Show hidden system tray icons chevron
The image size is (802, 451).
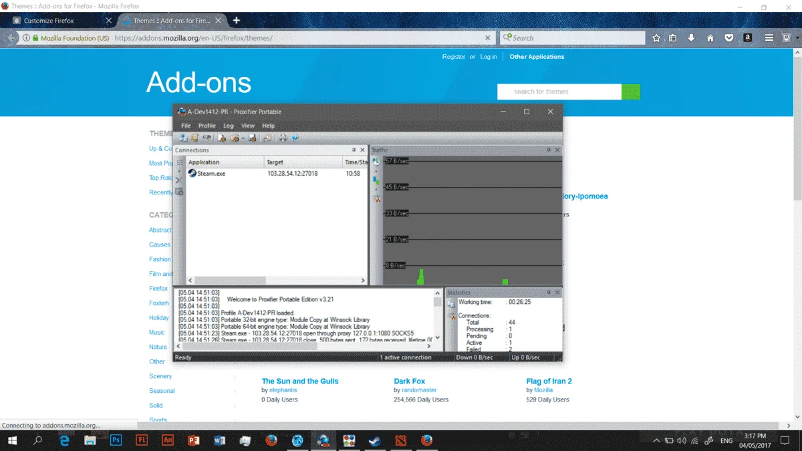point(656,440)
